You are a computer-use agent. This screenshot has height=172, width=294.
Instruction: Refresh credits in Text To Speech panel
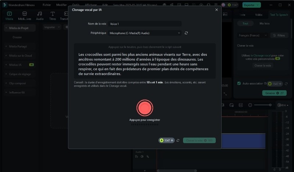[x=286, y=84]
